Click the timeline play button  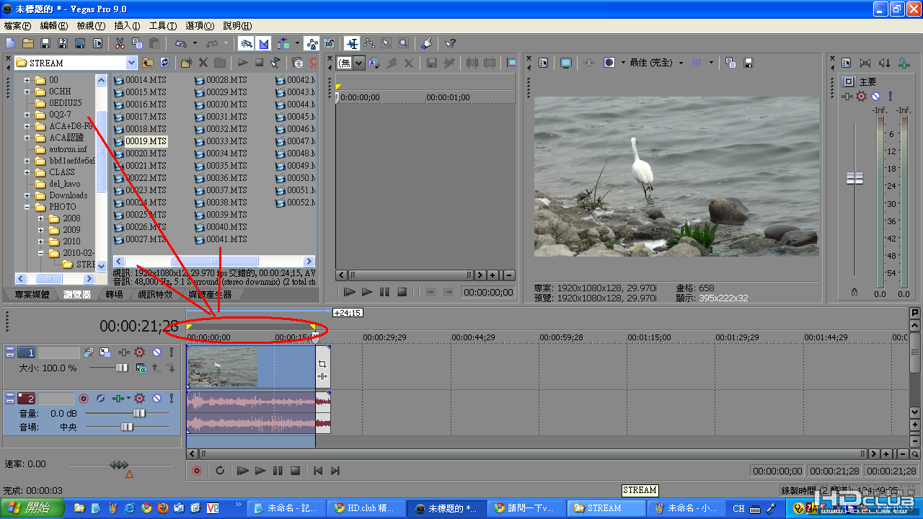coord(260,471)
